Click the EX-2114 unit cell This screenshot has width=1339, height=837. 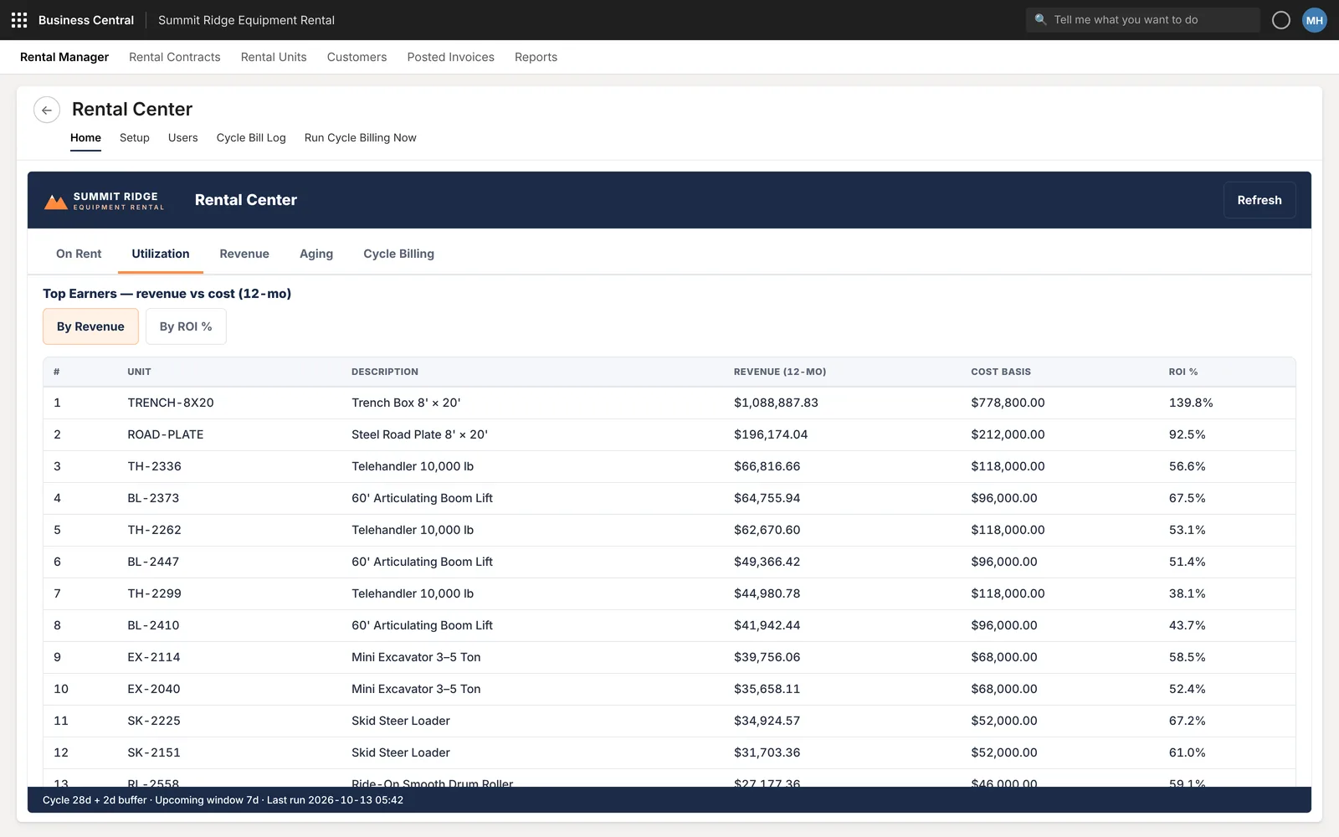pyautogui.click(x=154, y=657)
